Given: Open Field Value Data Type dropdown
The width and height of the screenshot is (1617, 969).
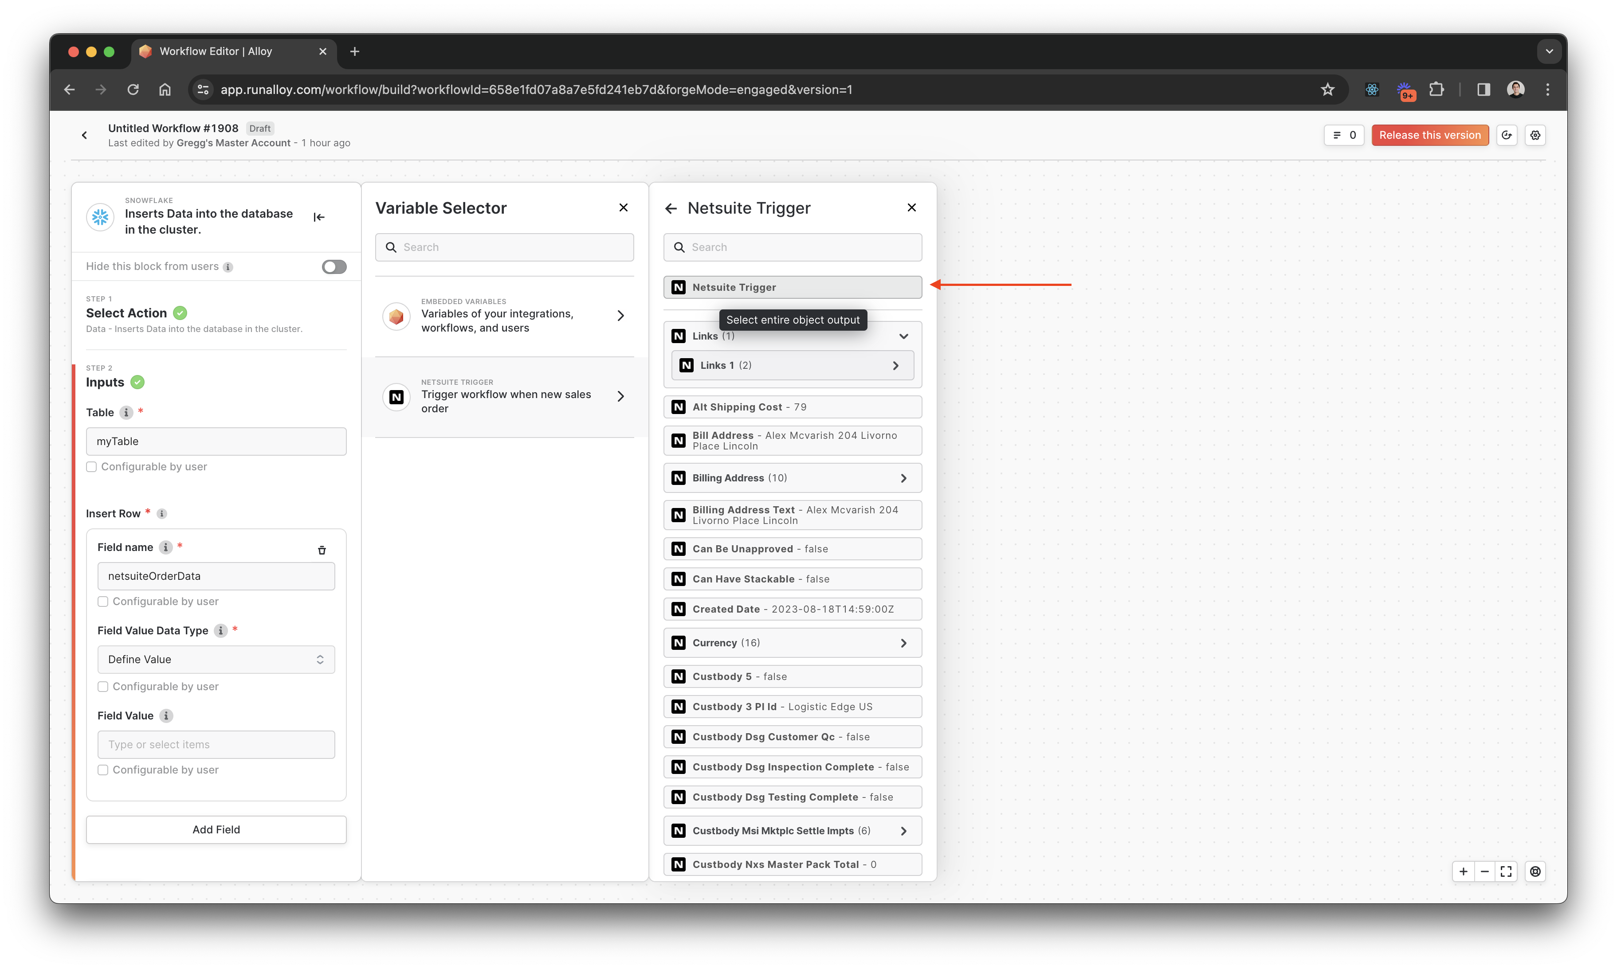Looking at the screenshot, I should pos(216,660).
